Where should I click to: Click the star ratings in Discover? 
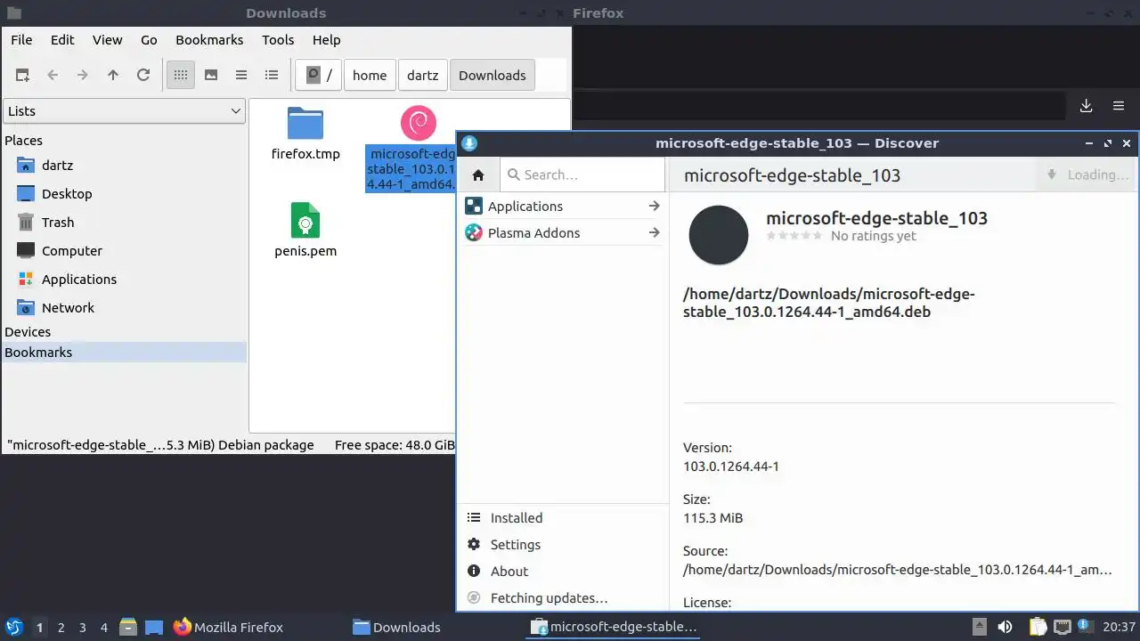pos(794,236)
